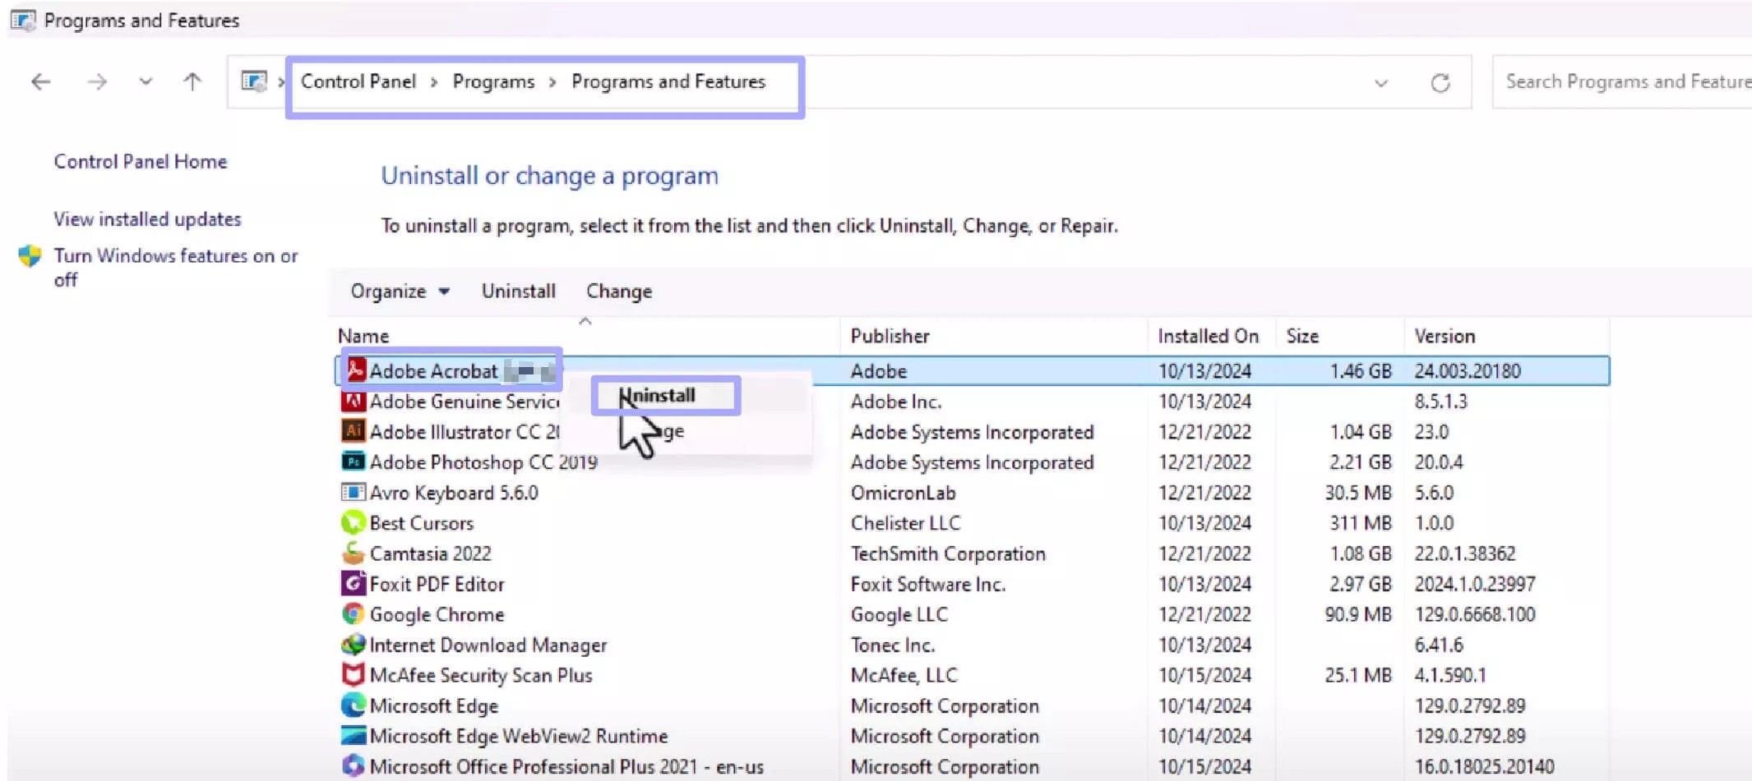The height and width of the screenshot is (781, 1752).
Task: Open View installed updates
Action: click(147, 218)
